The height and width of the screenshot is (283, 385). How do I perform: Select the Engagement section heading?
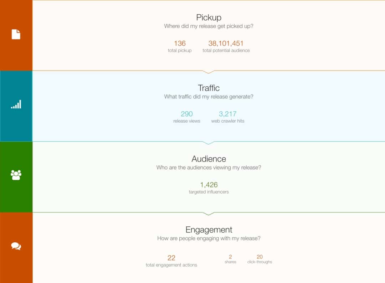[x=209, y=230]
